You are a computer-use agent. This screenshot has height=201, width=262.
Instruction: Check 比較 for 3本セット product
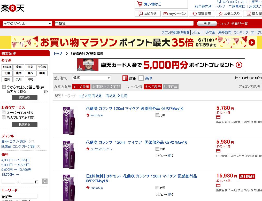(x=157, y=188)
